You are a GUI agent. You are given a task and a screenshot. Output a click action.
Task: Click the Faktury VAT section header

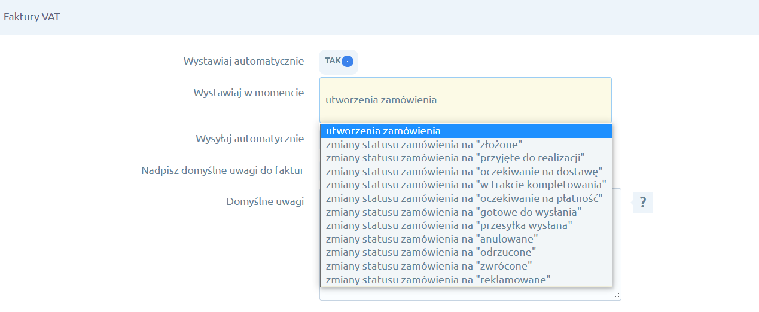point(32,17)
